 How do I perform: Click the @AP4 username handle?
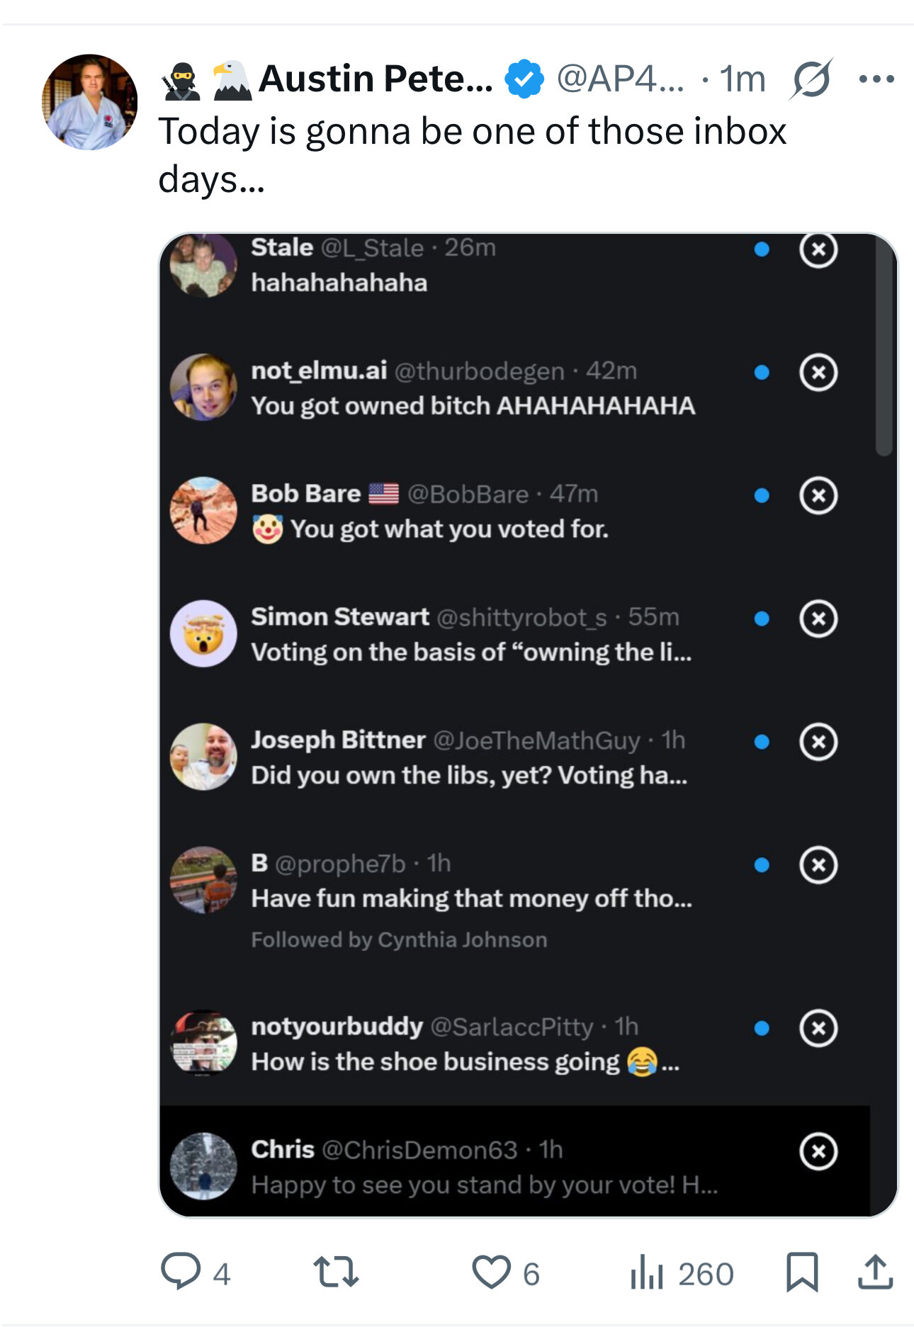[621, 79]
